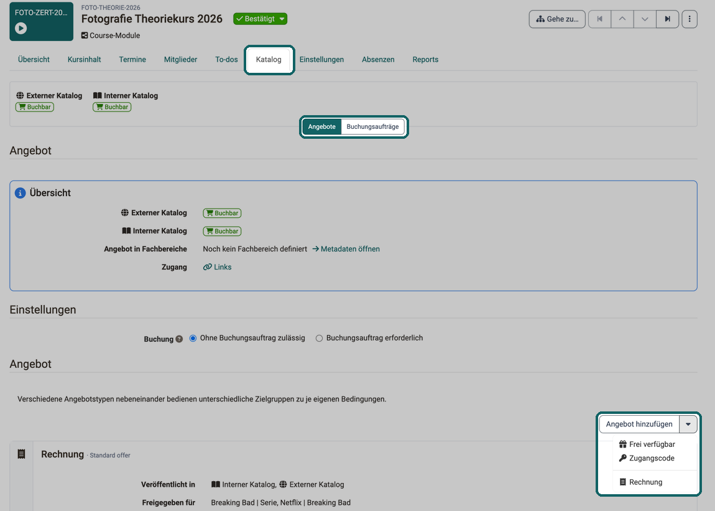715x511 pixels.
Task: Switch to the Reports tab
Action: 425,59
